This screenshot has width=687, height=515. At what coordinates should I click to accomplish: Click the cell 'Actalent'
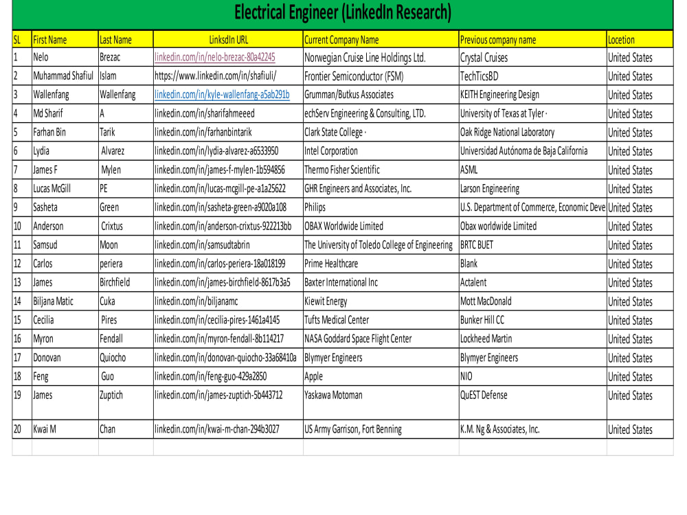(x=533, y=283)
